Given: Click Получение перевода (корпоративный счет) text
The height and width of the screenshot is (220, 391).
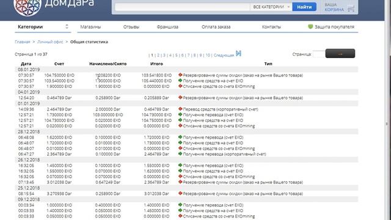Looking at the screenshot, I should click(x=224, y=154).
